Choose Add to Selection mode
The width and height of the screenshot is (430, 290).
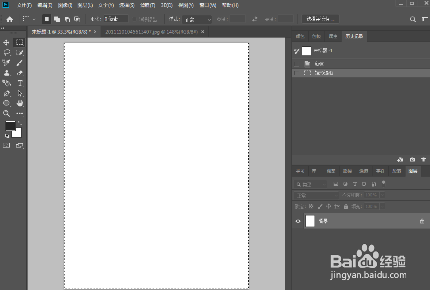coord(57,19)
